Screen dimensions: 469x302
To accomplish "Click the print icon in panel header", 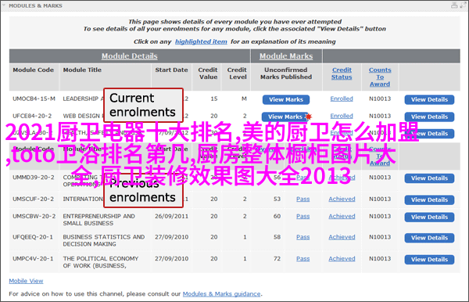I will coord(454,5).
